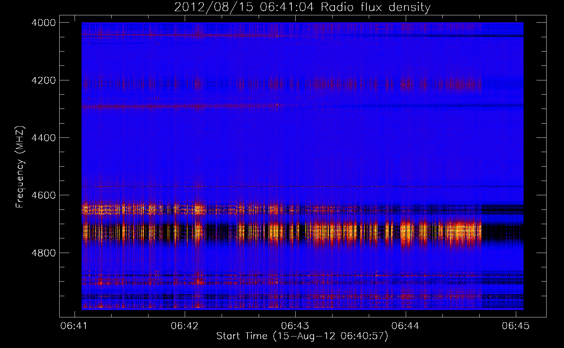Click the 06:42 time tick label
Viewport: 564px width, 348px height.
[x=184, y=326]
